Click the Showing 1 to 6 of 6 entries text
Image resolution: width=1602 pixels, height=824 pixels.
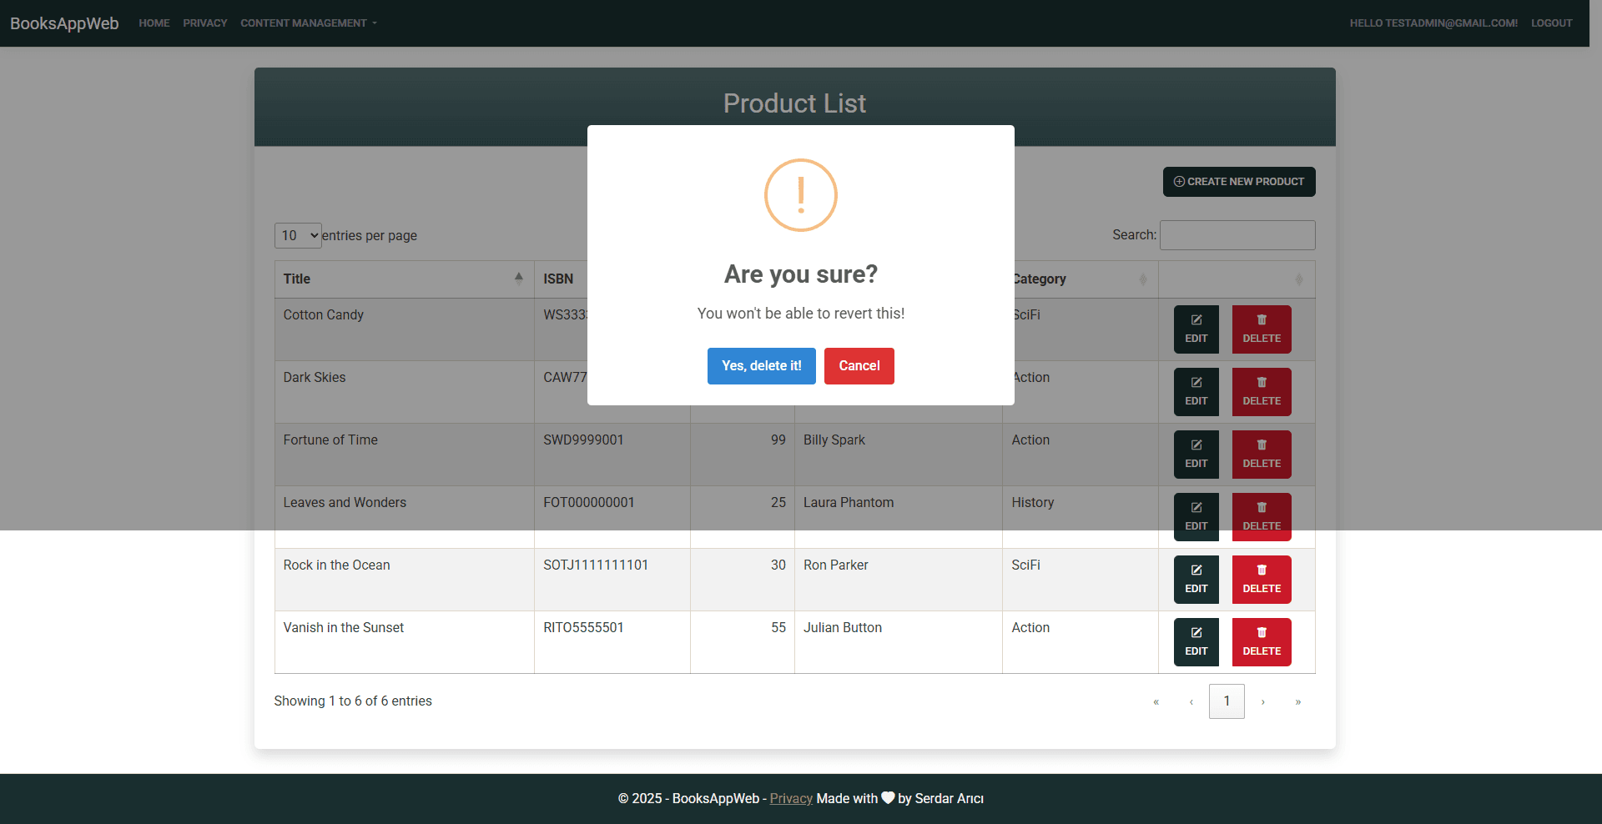[353, 701]
